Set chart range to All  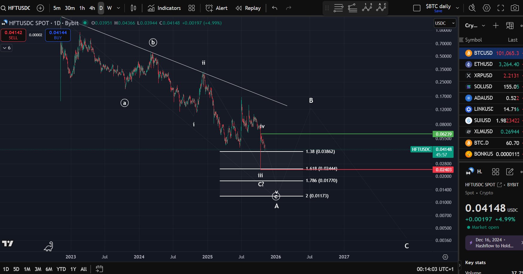pyautogui.click(x=84, y=269)
